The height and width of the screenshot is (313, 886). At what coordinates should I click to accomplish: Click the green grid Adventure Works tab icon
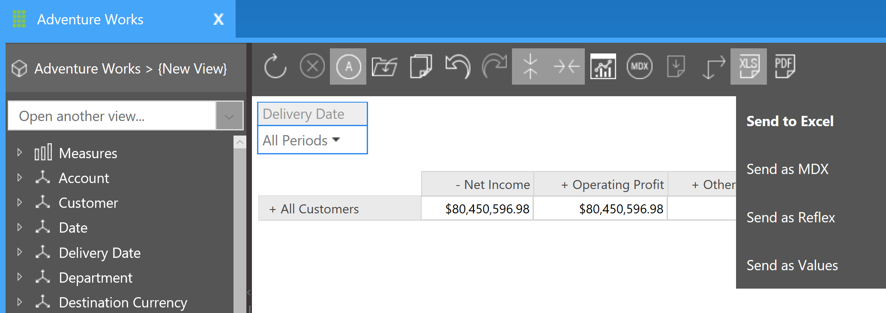pyautogui.click(x=19, y=19)
